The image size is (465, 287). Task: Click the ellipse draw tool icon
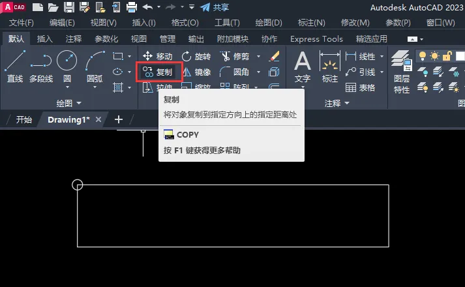tap(118, 72)
